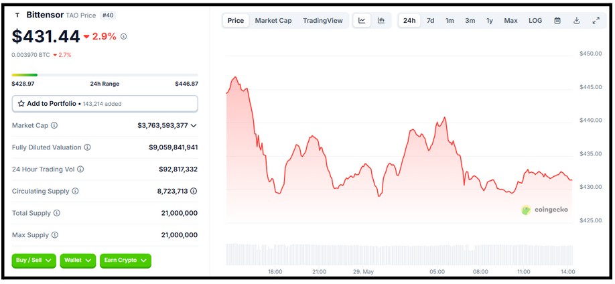Select 24h time range
This screenshot has height=284, width=615.
(409, 21)
